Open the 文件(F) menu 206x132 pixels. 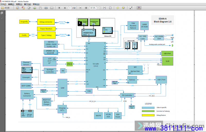pos(3,4)
